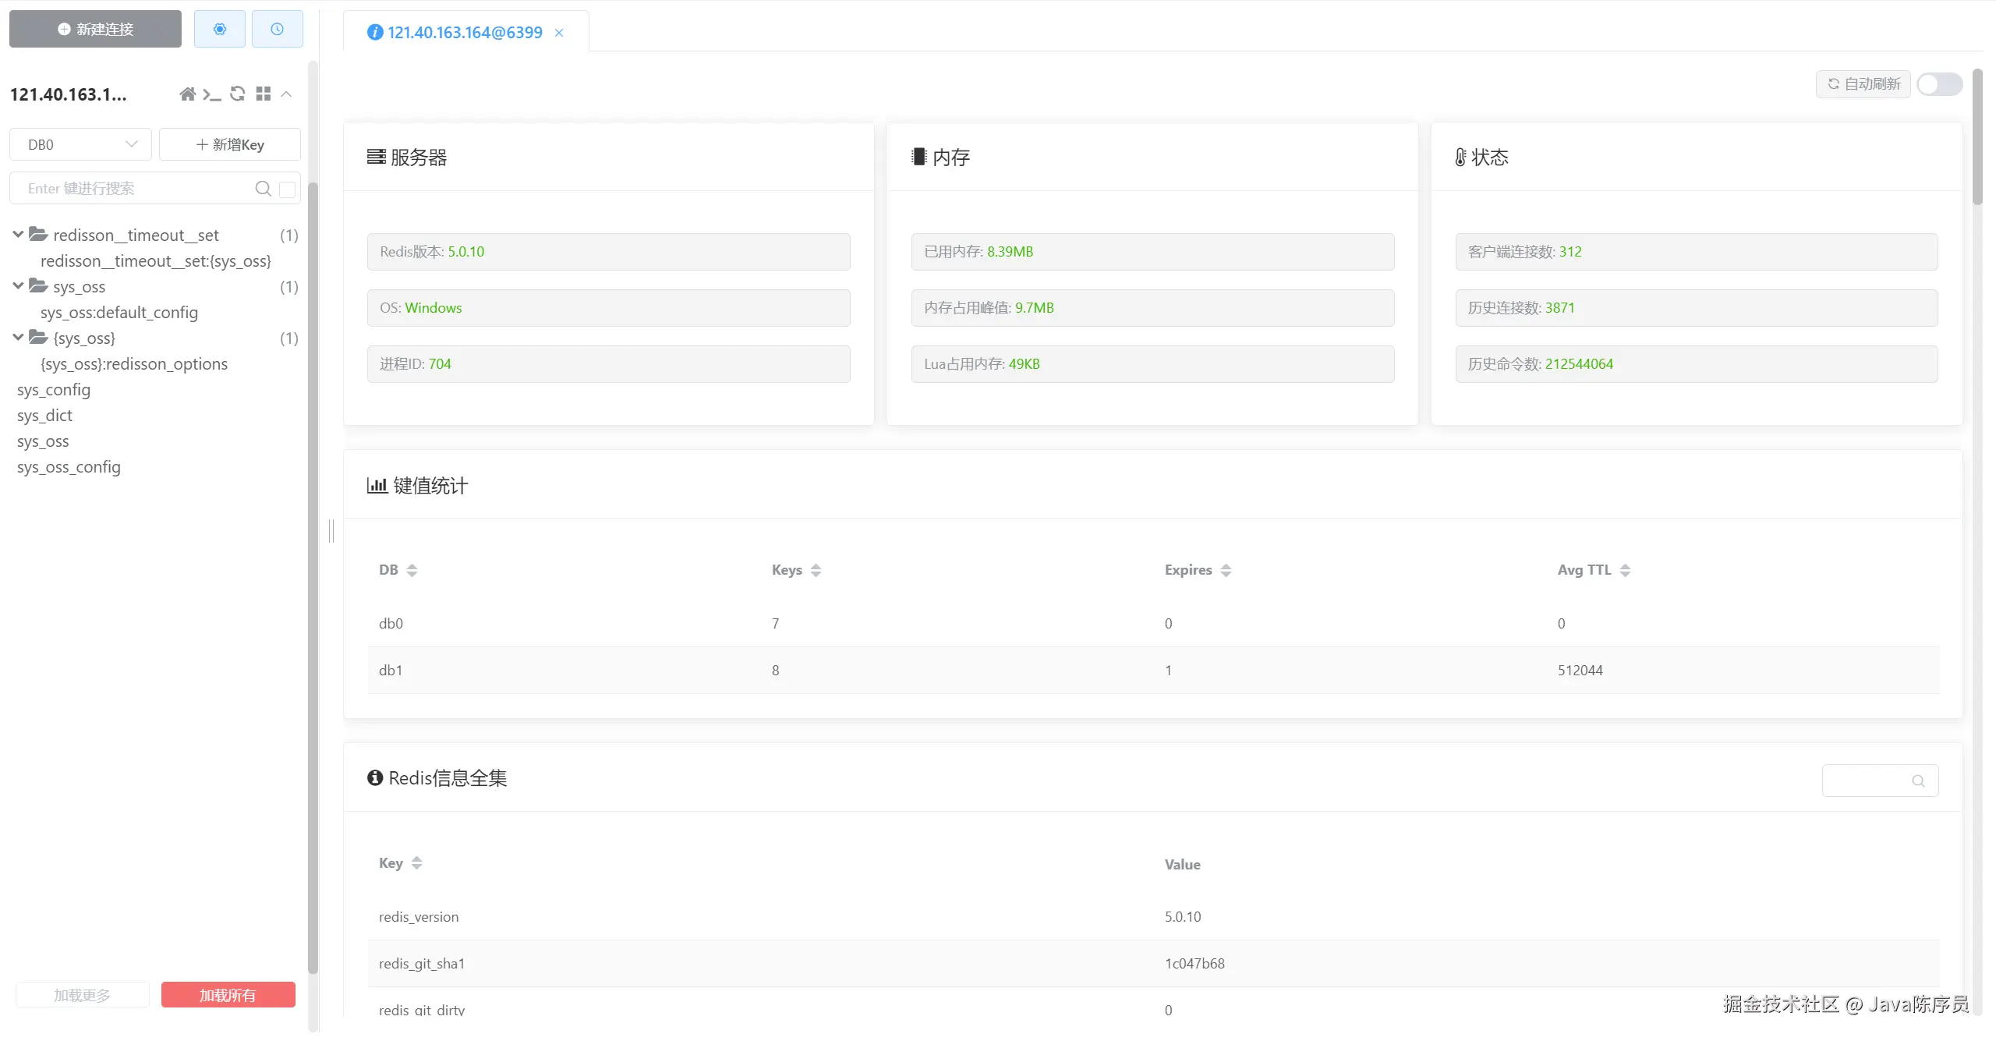This screenshot has height=1041, width=1996.
Task: Close the 121.40.163.164@6399 tab
Action: click(559, 33)
